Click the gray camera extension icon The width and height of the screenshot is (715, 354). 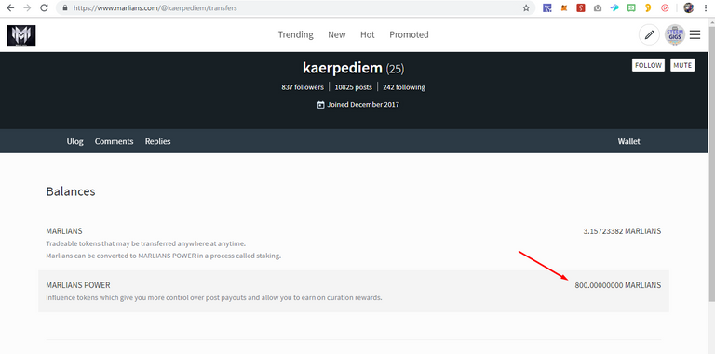[x=598, y=7]
